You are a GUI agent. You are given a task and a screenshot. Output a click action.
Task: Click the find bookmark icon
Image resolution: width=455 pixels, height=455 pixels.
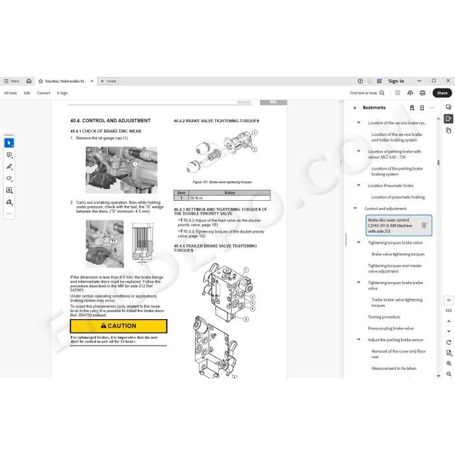pyautogui.click(x=412, y=108)
